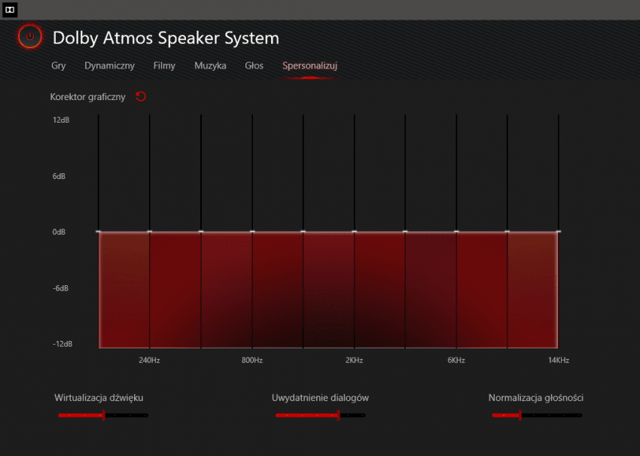Click the 800Hz frequency label
640x456 pixels.
tap(252, 360)
